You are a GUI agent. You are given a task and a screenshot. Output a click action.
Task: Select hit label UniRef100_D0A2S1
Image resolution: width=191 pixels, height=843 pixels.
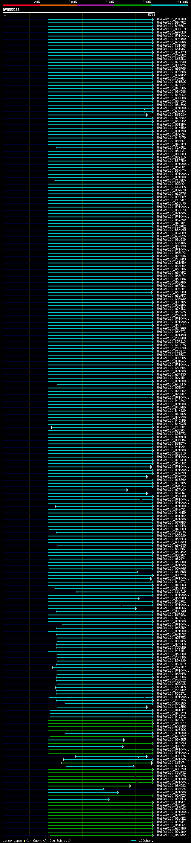171,720
